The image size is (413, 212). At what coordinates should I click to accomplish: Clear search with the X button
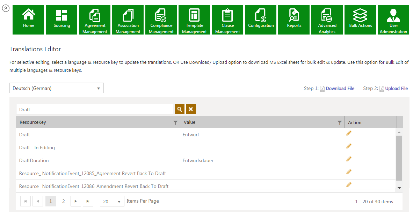tap(191, 109)
